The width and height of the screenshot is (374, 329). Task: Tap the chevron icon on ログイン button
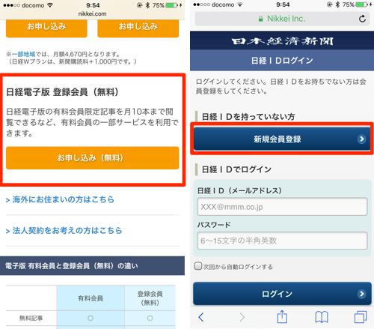(361, 294)
